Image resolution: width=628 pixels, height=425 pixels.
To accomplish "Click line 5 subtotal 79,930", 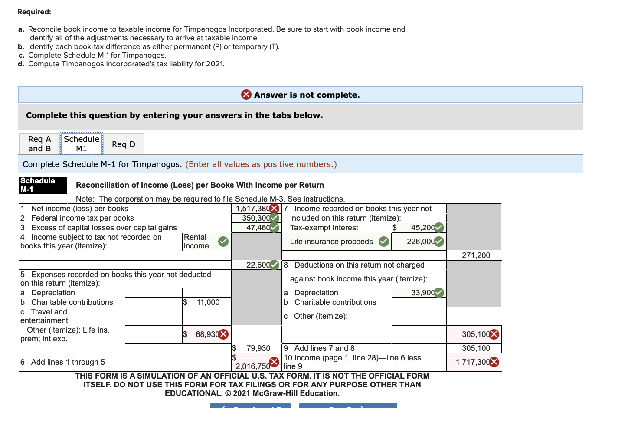I will point(258,348).
